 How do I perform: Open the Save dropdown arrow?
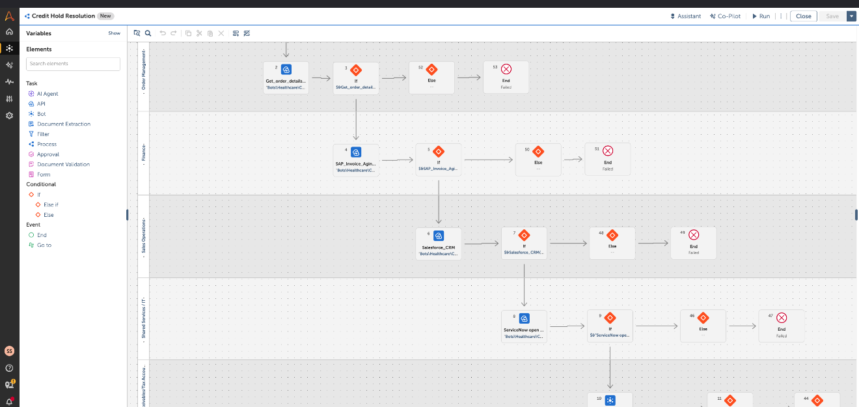click(851, 16)
